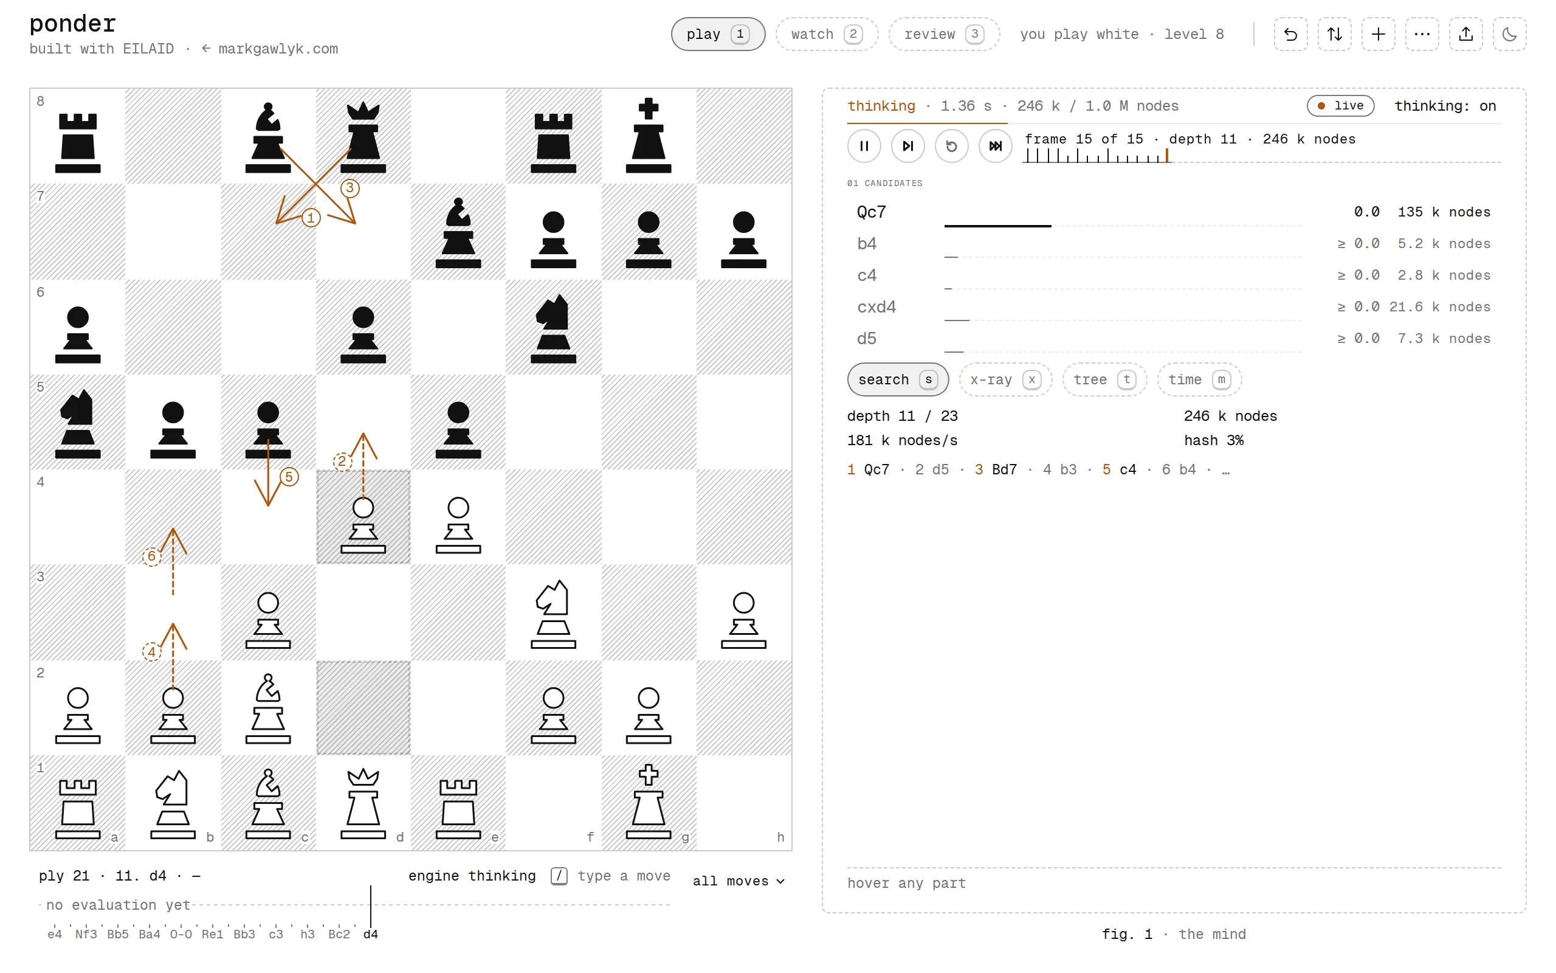
Task: Restart the search playback
Action: (952, 146)
